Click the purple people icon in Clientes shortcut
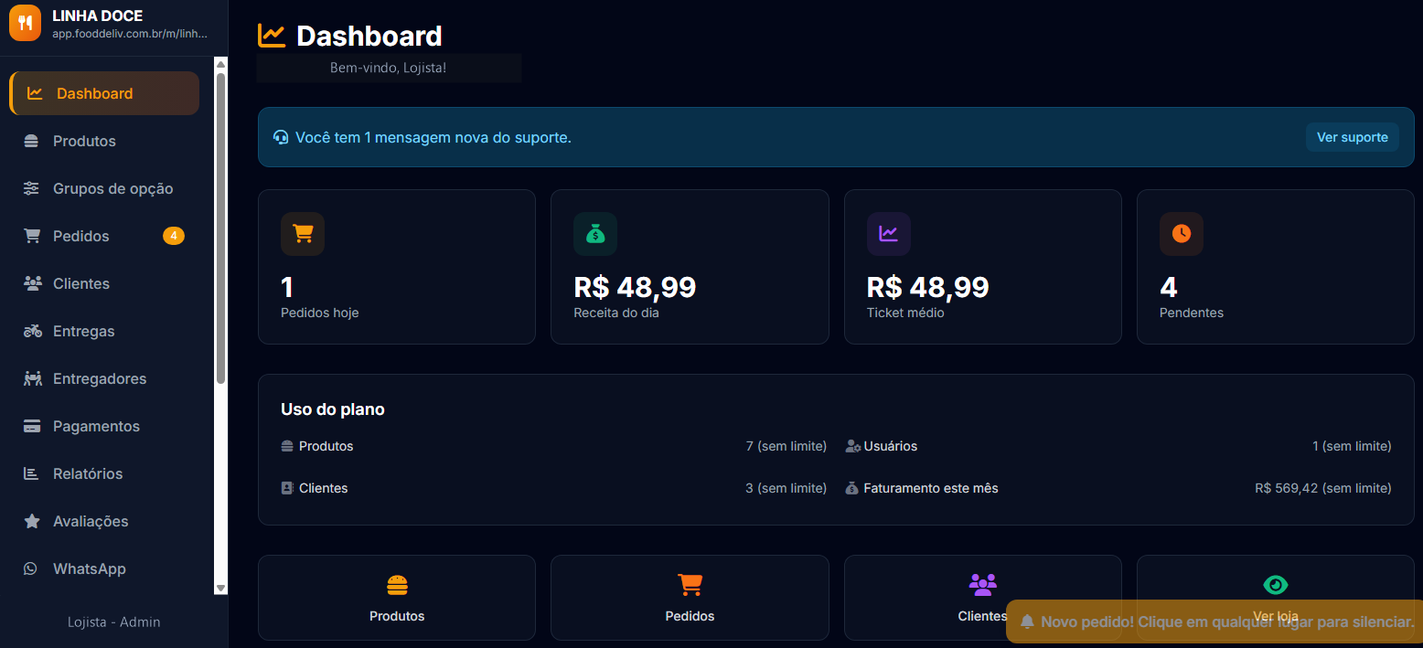 tap(982, 585)
